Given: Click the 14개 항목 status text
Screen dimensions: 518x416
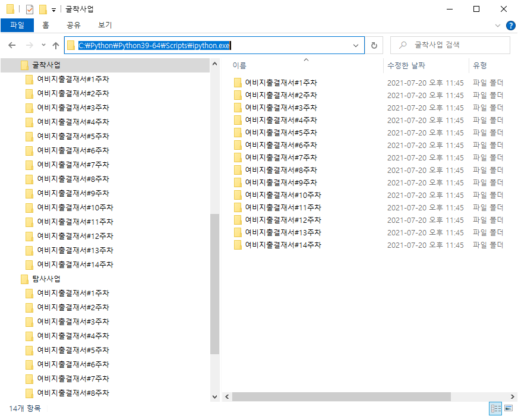Looking at the screenshot, I should click(25, 408).
